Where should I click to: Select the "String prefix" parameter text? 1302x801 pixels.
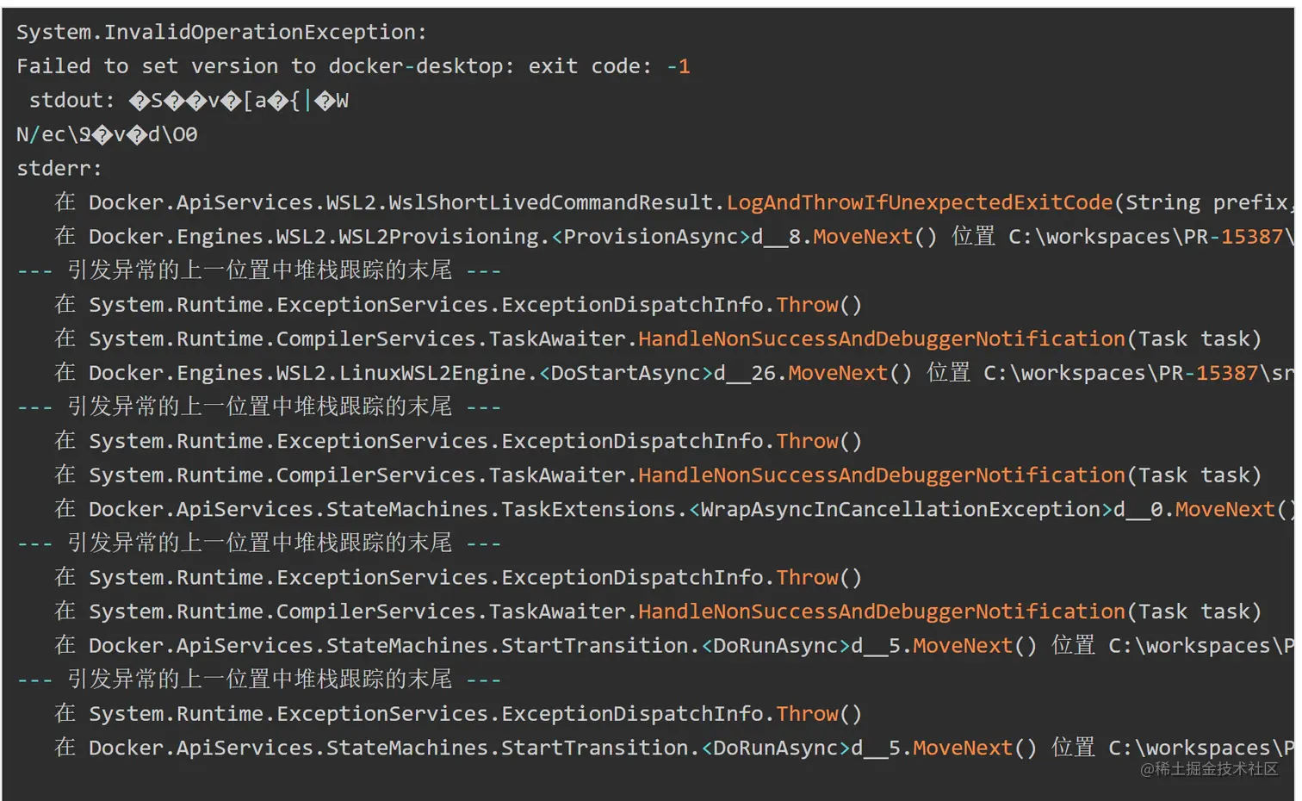pyautogui.click(x=1206, y=202)
